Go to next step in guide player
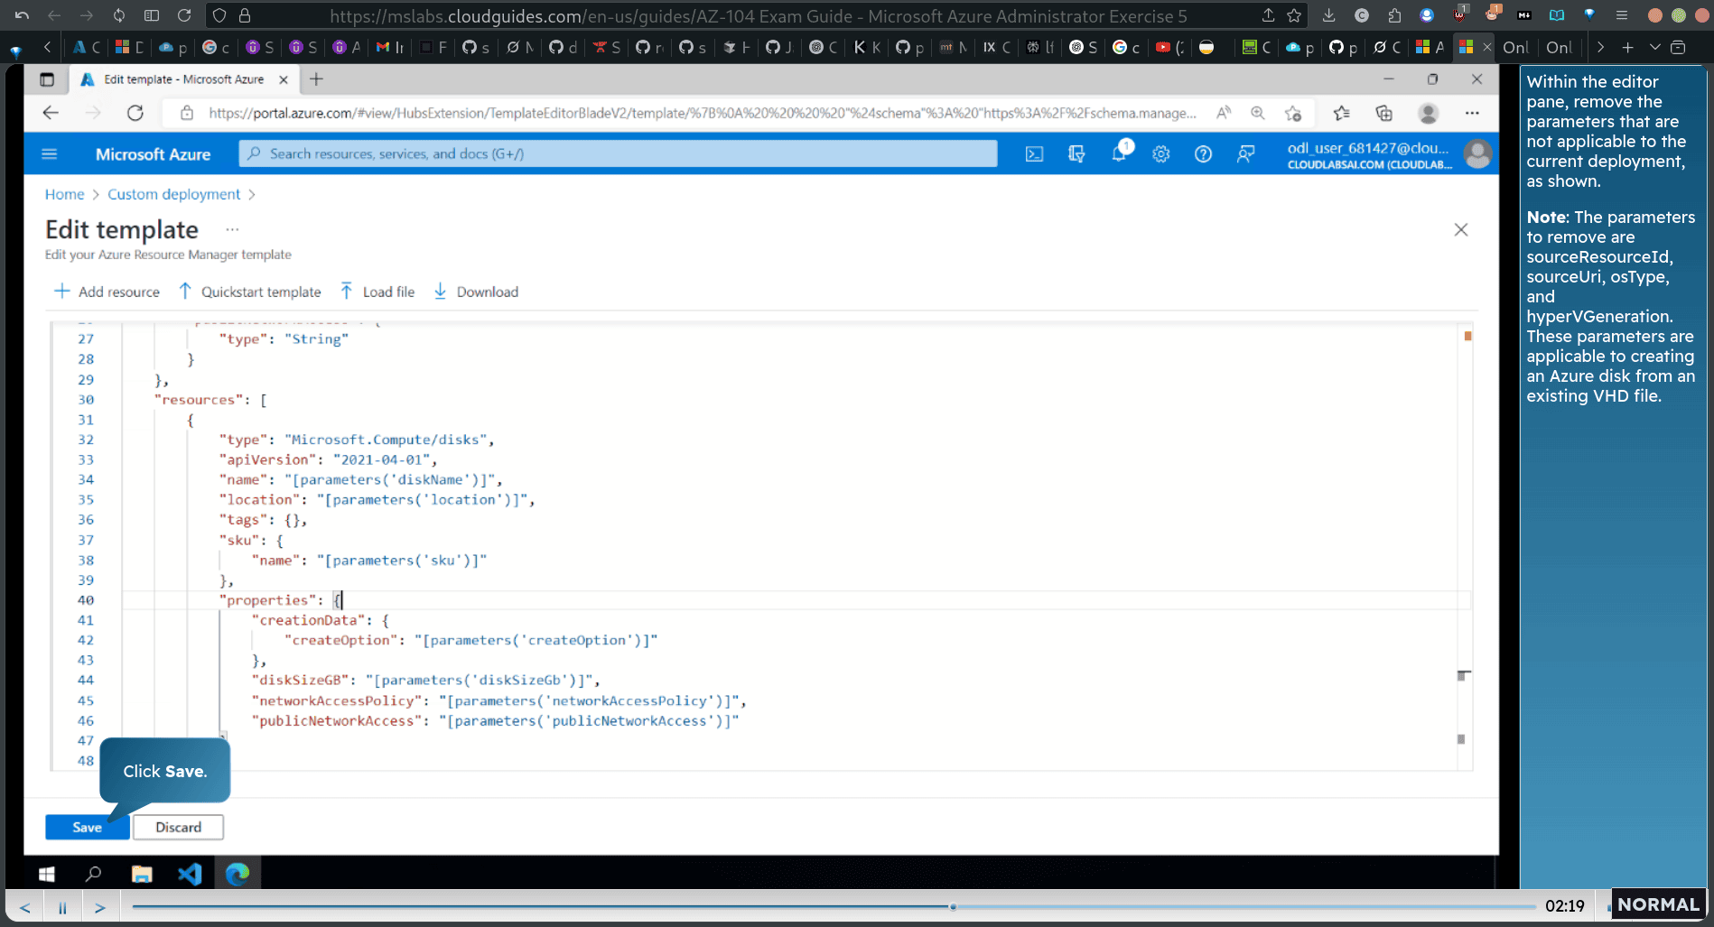1714x927 pixels. tap(100, 907)
